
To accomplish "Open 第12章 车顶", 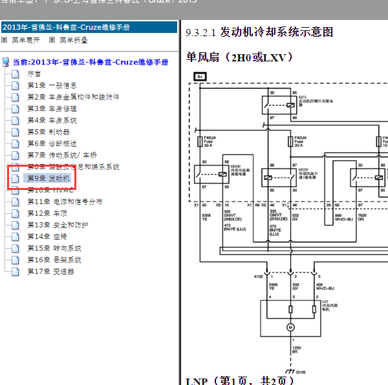I will click(47, 213).
